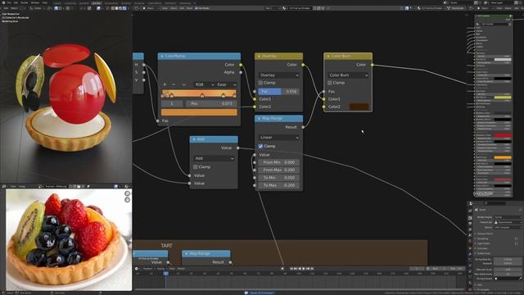Collapse the Color Burn node

click(328, 57)
